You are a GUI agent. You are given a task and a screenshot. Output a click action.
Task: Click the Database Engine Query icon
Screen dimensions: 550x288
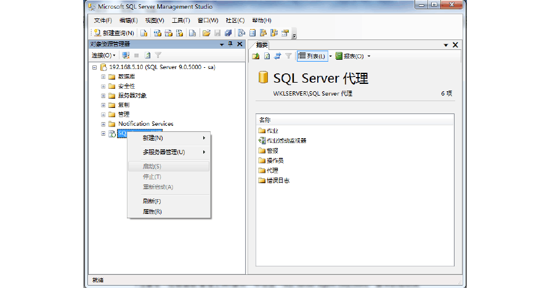[144, 33]
